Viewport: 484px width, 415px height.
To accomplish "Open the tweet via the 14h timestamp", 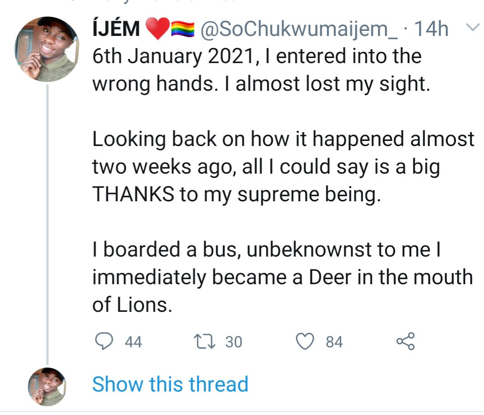I will pos(431,30).
